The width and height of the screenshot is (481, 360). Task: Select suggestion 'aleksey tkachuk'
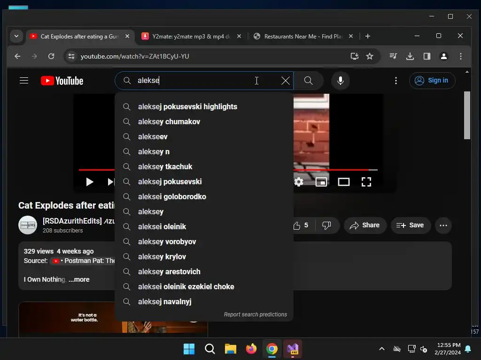pos(204,166)
